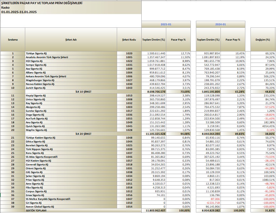Select the '2025-01' period header cell

point(166,24)
